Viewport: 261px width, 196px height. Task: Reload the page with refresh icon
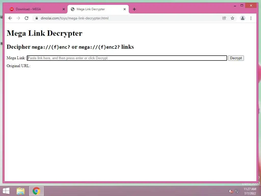click(27, 18)
